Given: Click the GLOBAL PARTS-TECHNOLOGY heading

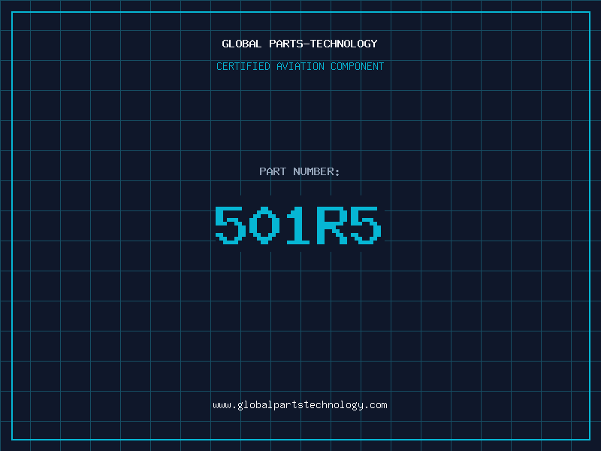Looking at the screenshot, I should [300, 44].
